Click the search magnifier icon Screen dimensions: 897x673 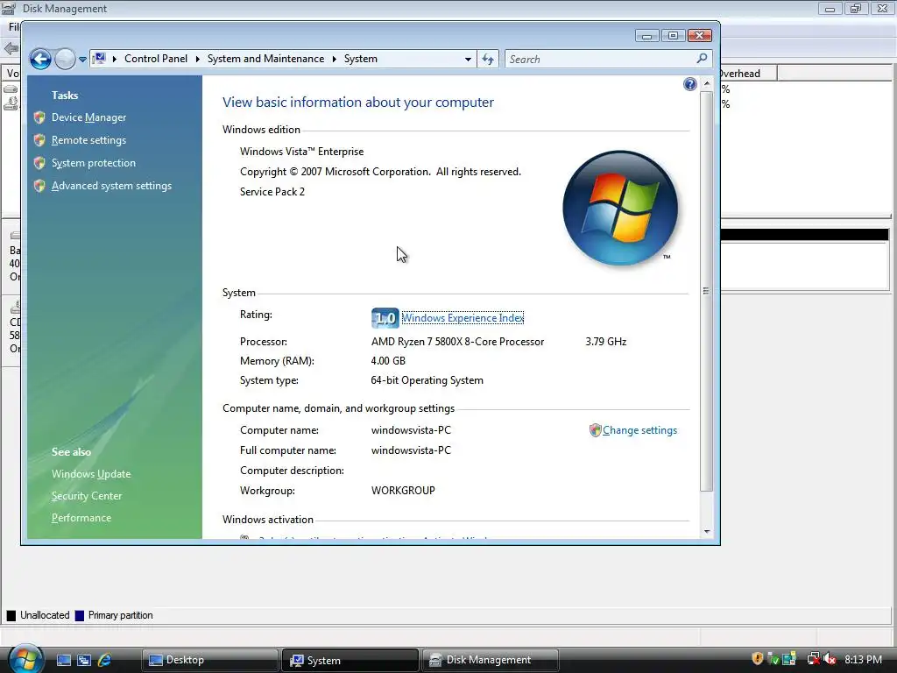point(702,59)
